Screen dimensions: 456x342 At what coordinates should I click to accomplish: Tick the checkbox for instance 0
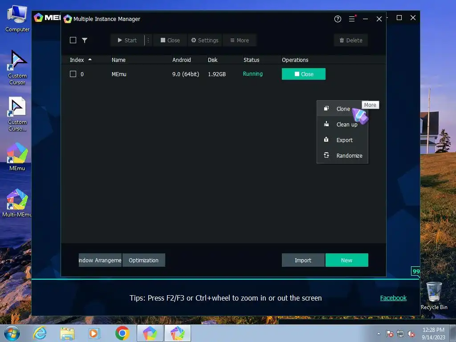click(73, 74)
